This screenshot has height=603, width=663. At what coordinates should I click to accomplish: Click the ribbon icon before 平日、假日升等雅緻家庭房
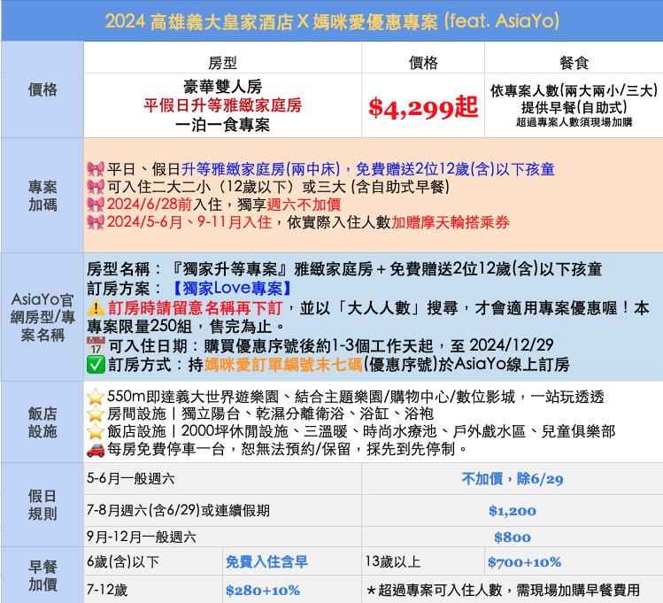click(96, 168)
